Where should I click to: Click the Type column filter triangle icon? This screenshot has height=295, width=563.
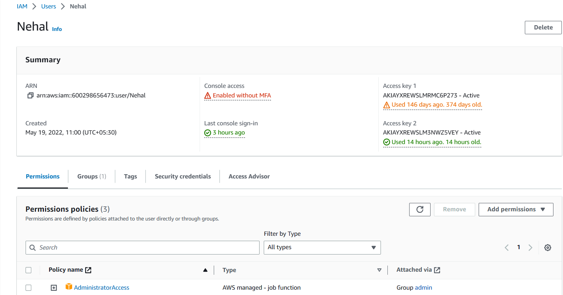coord(379,270)
